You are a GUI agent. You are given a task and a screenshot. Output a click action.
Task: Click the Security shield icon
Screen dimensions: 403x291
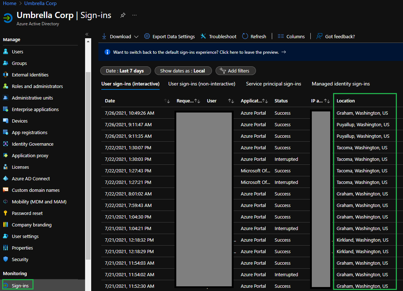tap(6, 259)
